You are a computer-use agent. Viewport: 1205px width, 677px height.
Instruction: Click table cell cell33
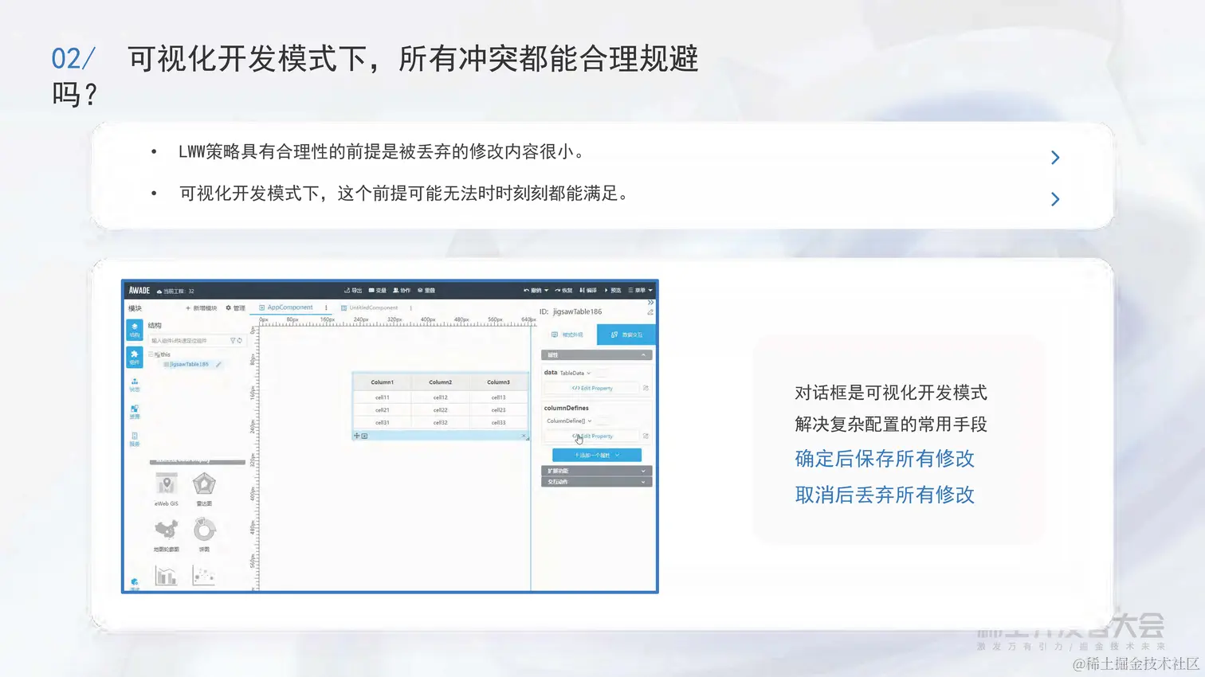tap(498, 423)
